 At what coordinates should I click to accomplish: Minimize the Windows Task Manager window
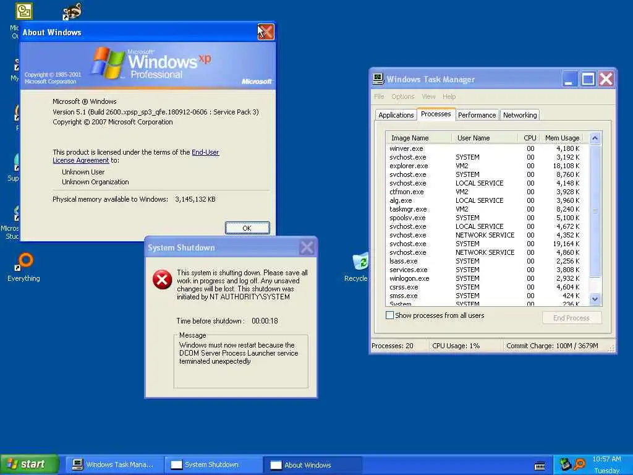[569, 79]
